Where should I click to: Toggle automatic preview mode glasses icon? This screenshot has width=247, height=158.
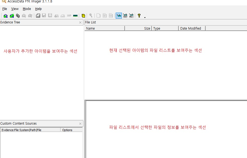[x=119, y=16]
